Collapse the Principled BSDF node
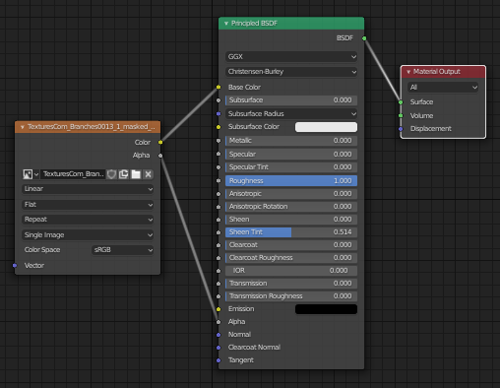 click(226, 24)
